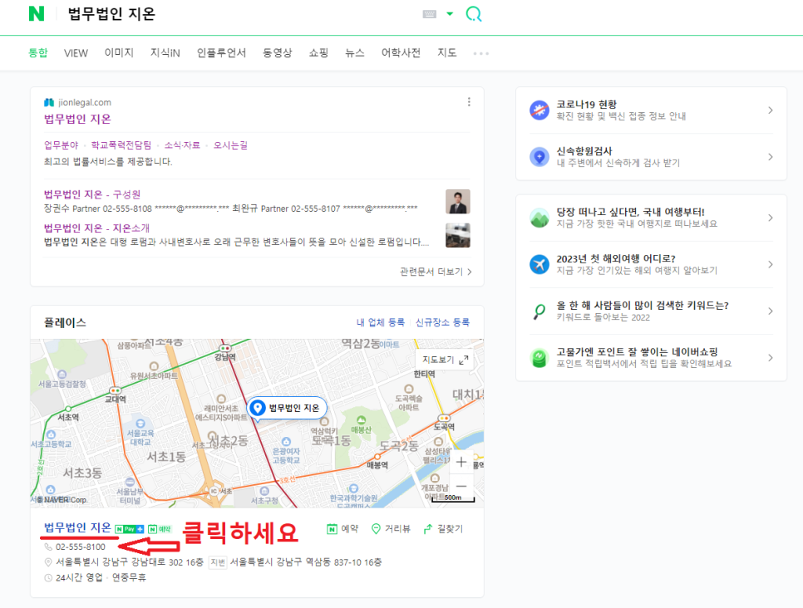Open the 업무분야 sublink
The image size is (803, 608).
[61, 145]
